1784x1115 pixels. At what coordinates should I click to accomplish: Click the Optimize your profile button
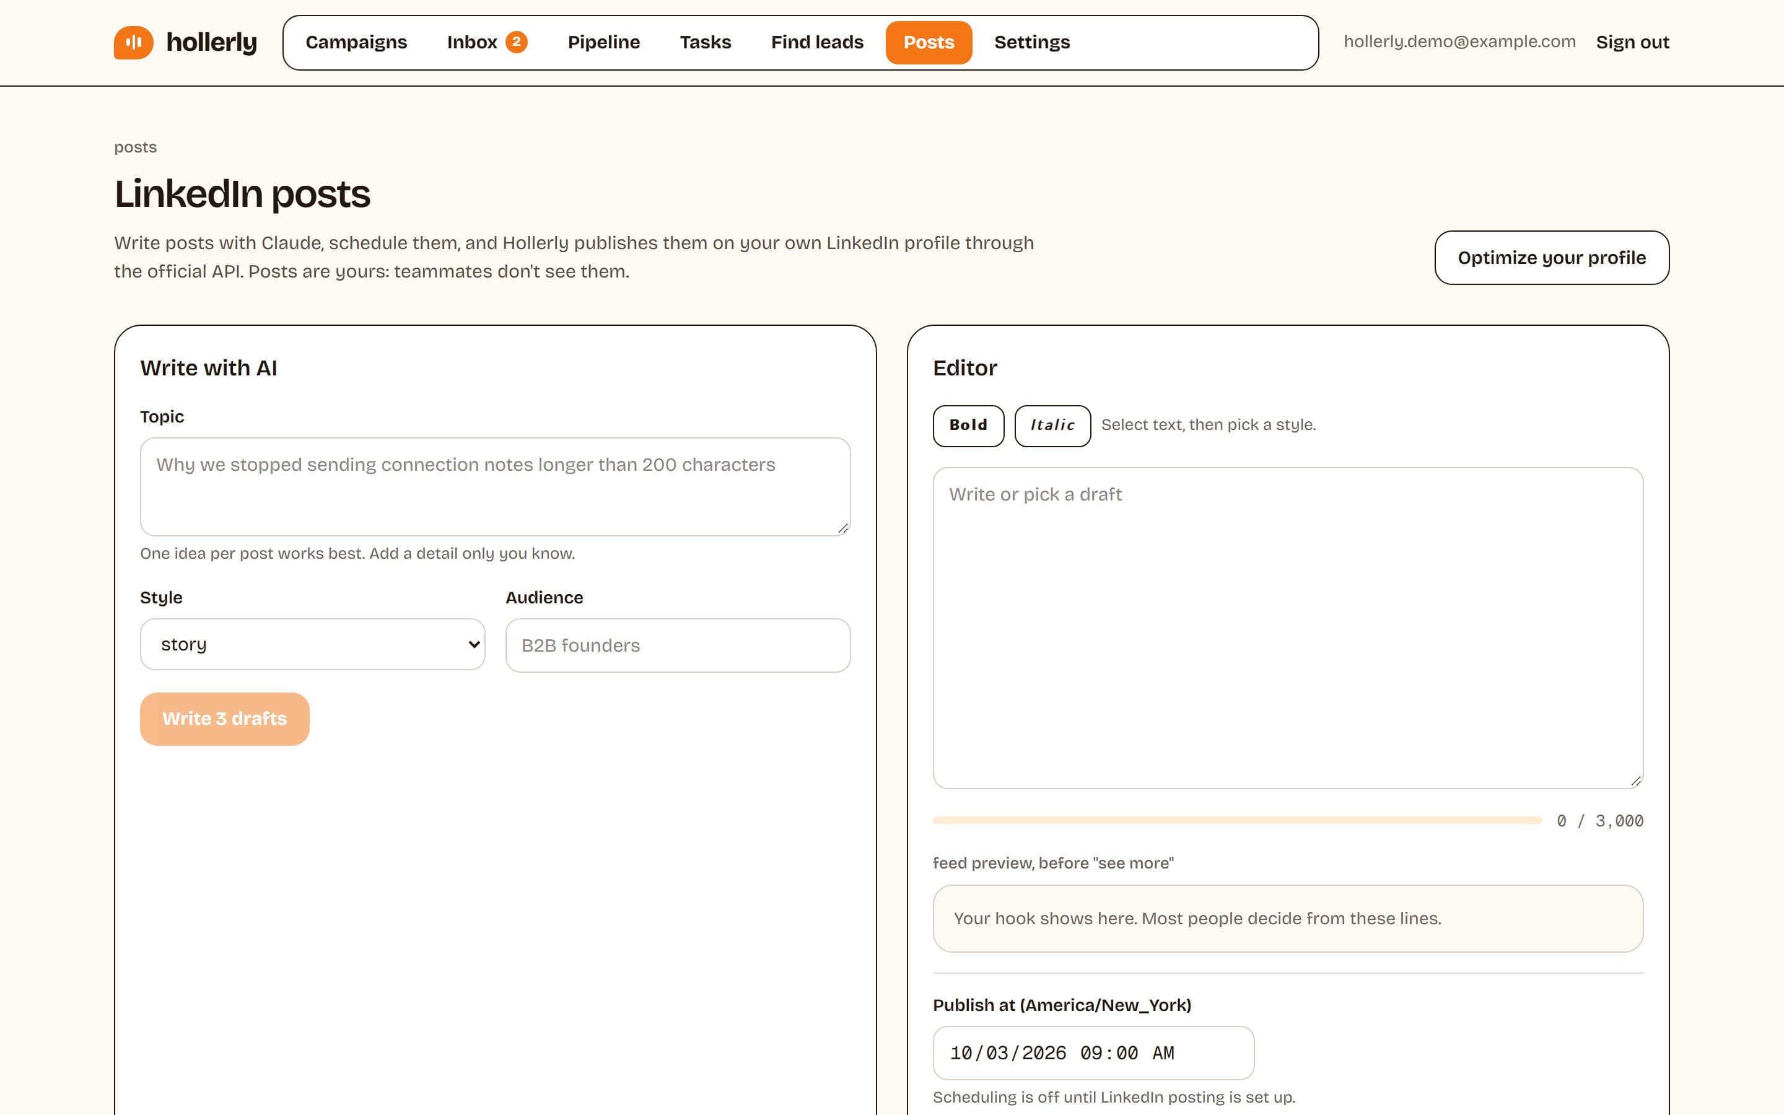(1551, 257)
